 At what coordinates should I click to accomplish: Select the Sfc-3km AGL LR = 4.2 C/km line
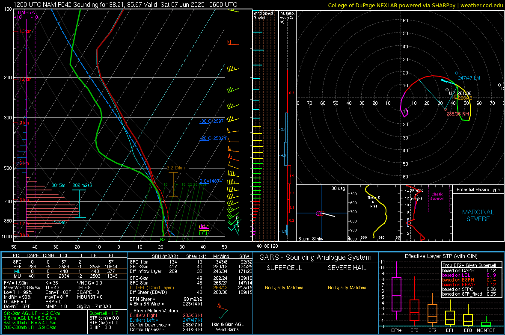pyautogui.click(x=32, y=313)
